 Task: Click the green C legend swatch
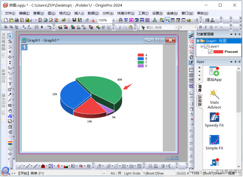tap(141, 62)
